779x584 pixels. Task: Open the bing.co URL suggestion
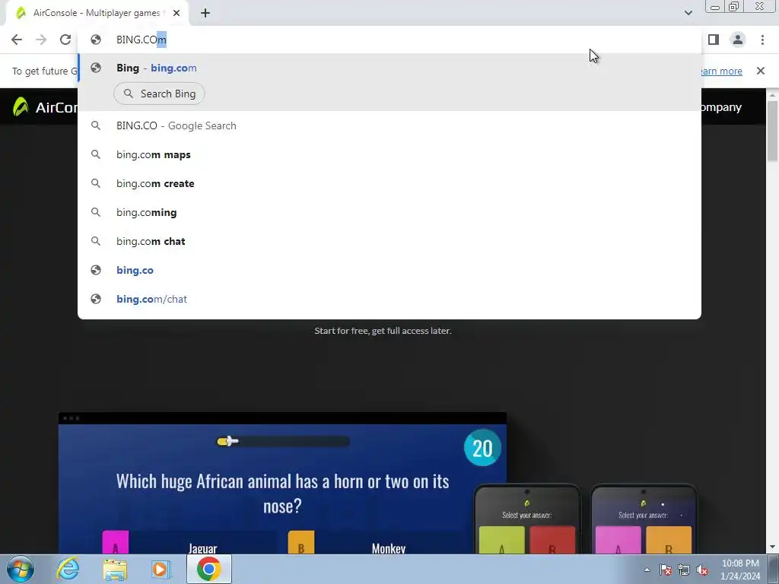pyautogui.click(x=389, y=270)
